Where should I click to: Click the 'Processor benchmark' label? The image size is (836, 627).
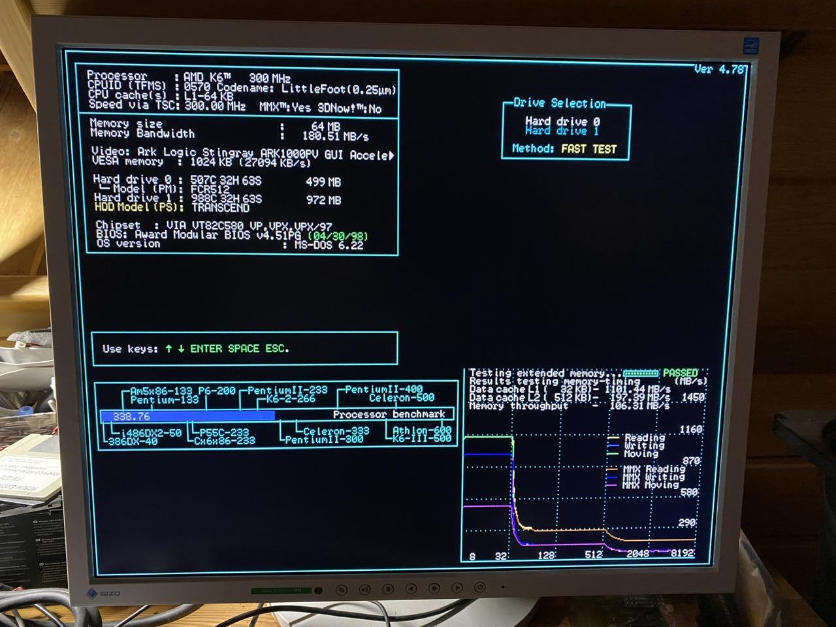pos(389,414)
